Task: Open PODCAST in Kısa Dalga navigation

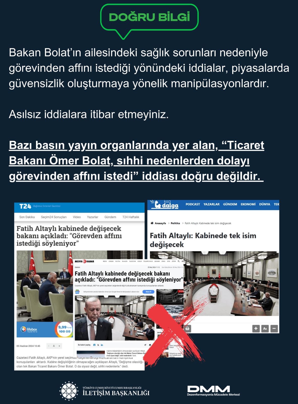Action: 193,204
